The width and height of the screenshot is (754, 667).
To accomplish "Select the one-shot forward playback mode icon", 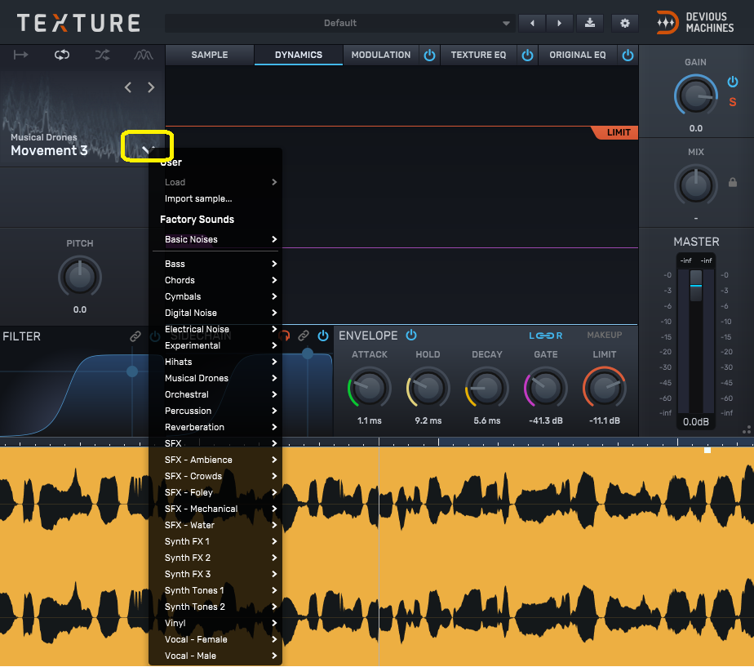I will (x=20, y=55).
